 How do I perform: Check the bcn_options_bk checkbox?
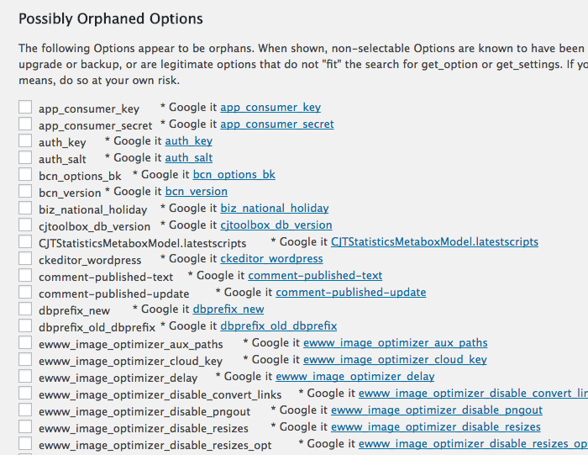click(x=25, y=174)
